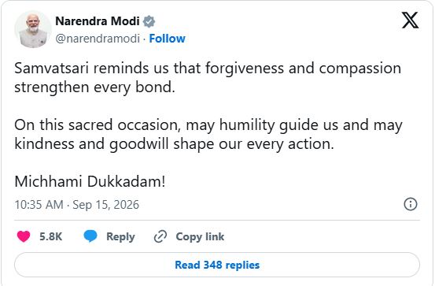The height and width of the screenshot is (286, 435).
Task: Click the @narendramodi handle
Action: [x=98, y=39]
